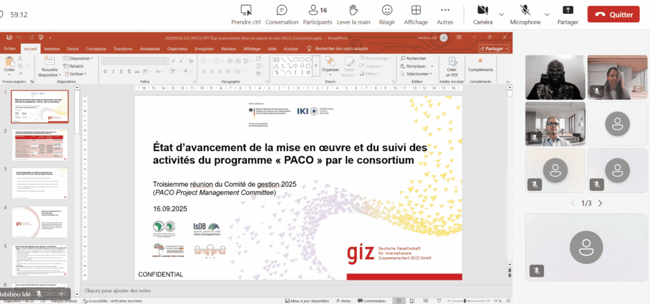This screenshot has height=304, width=650.
Task: Toggle underline S formatting
Action: tap(121, 71)
